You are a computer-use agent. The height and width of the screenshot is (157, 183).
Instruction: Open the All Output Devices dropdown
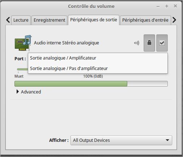pyautogui.click(x=121, y=140)
